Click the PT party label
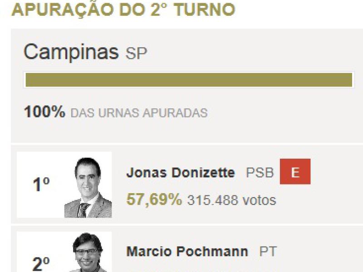Screen dimensions: 363x272 point(268,252)
